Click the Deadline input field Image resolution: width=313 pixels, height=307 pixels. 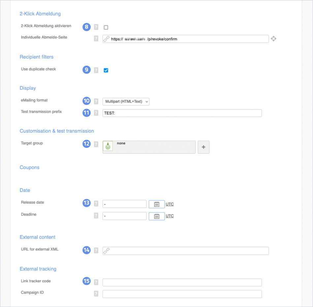[x=125, y=216]
